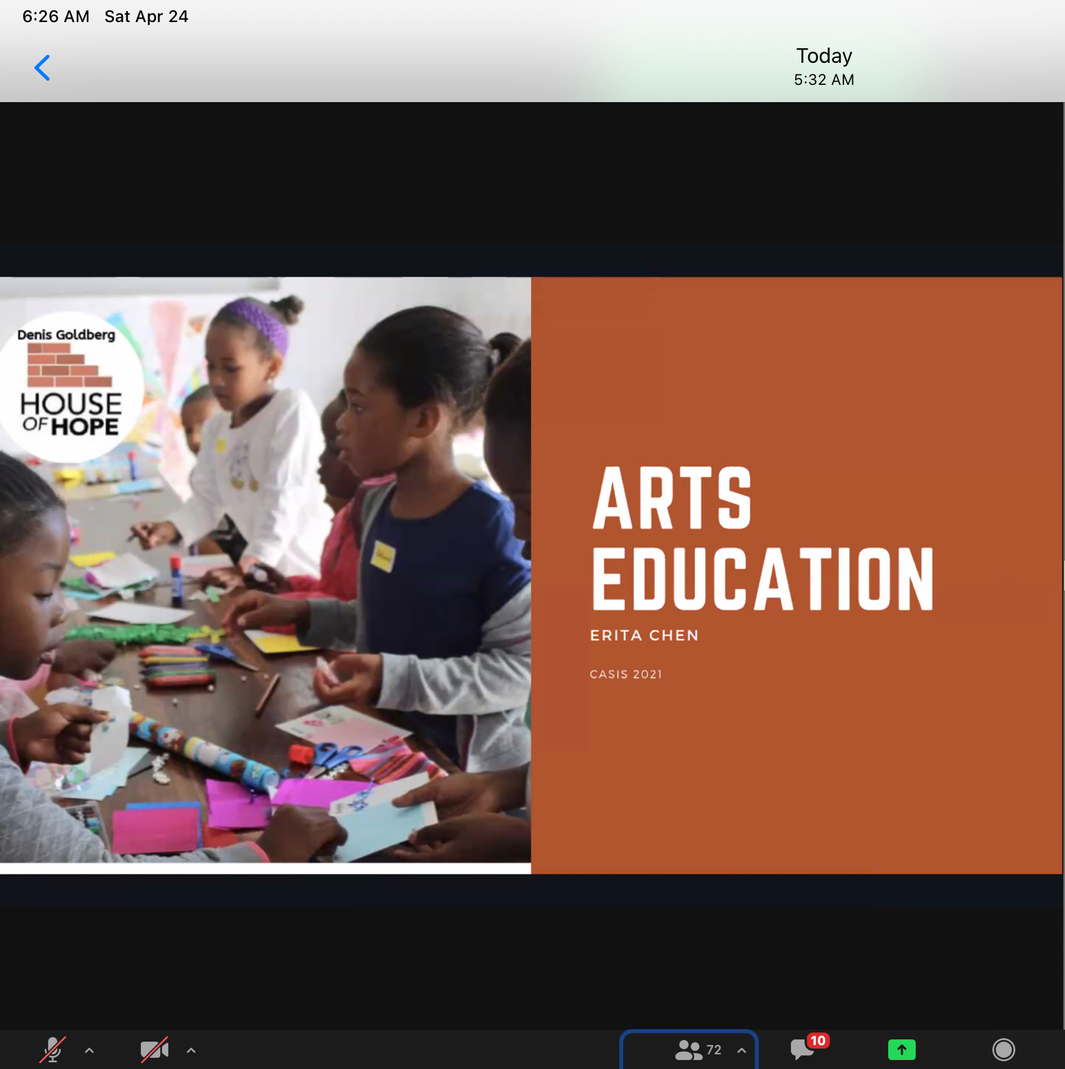
Task: Click the participant count 72
Action: tap(714, 1050)
